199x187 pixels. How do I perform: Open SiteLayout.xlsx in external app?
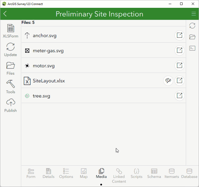click(x=179, y=80)
